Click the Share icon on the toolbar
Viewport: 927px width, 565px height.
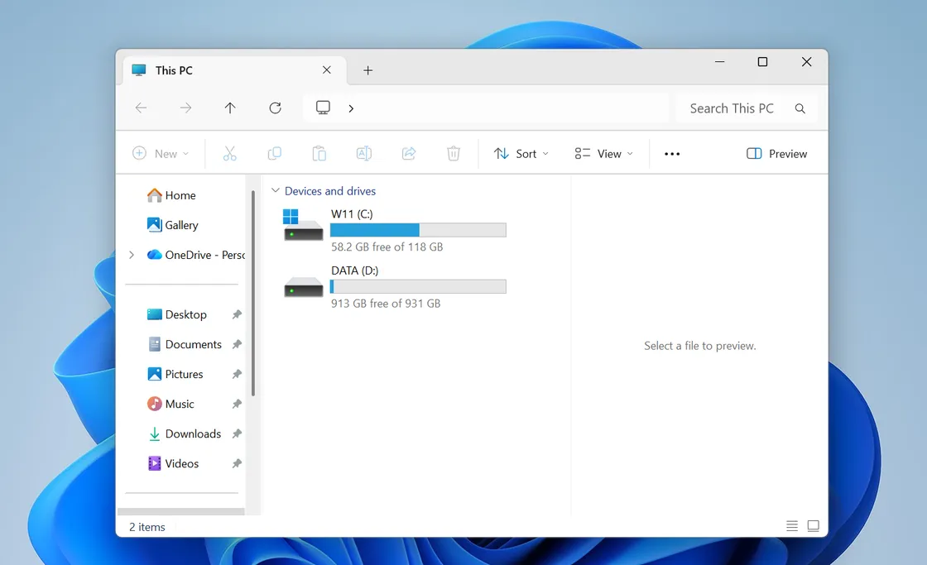pos(408,153)
